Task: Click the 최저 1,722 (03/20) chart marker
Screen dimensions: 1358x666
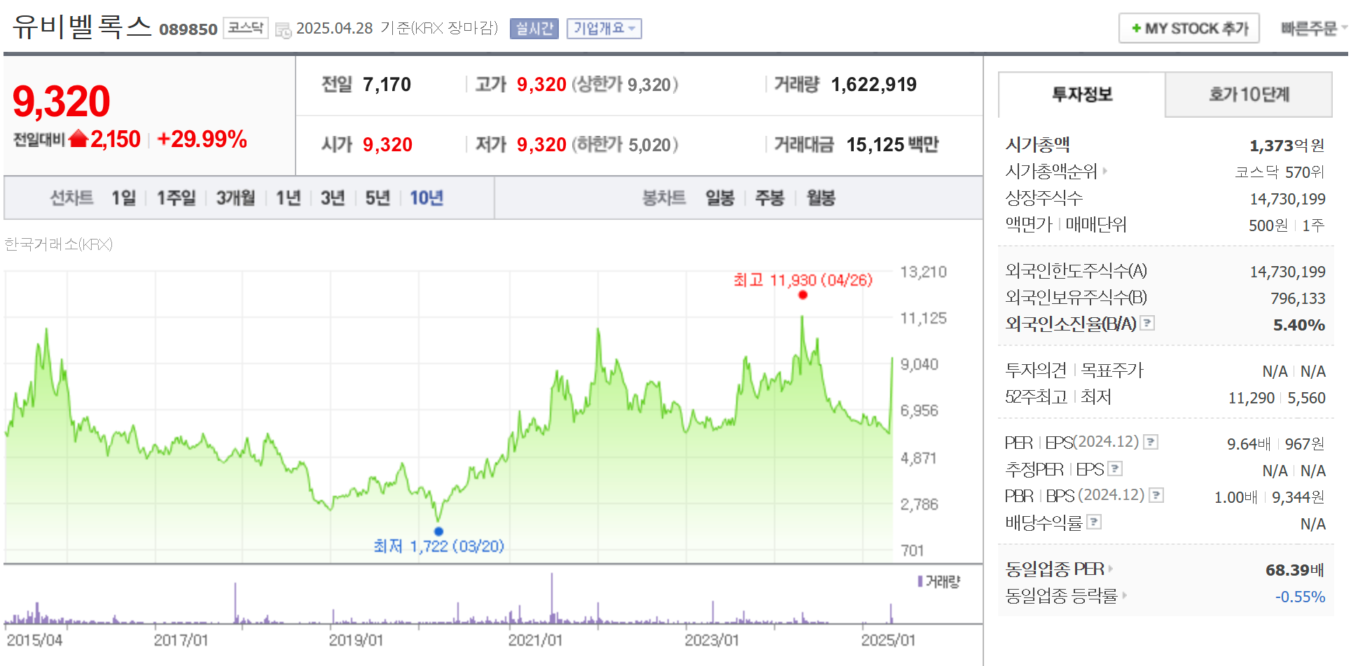Action: [x=438, y=531]
